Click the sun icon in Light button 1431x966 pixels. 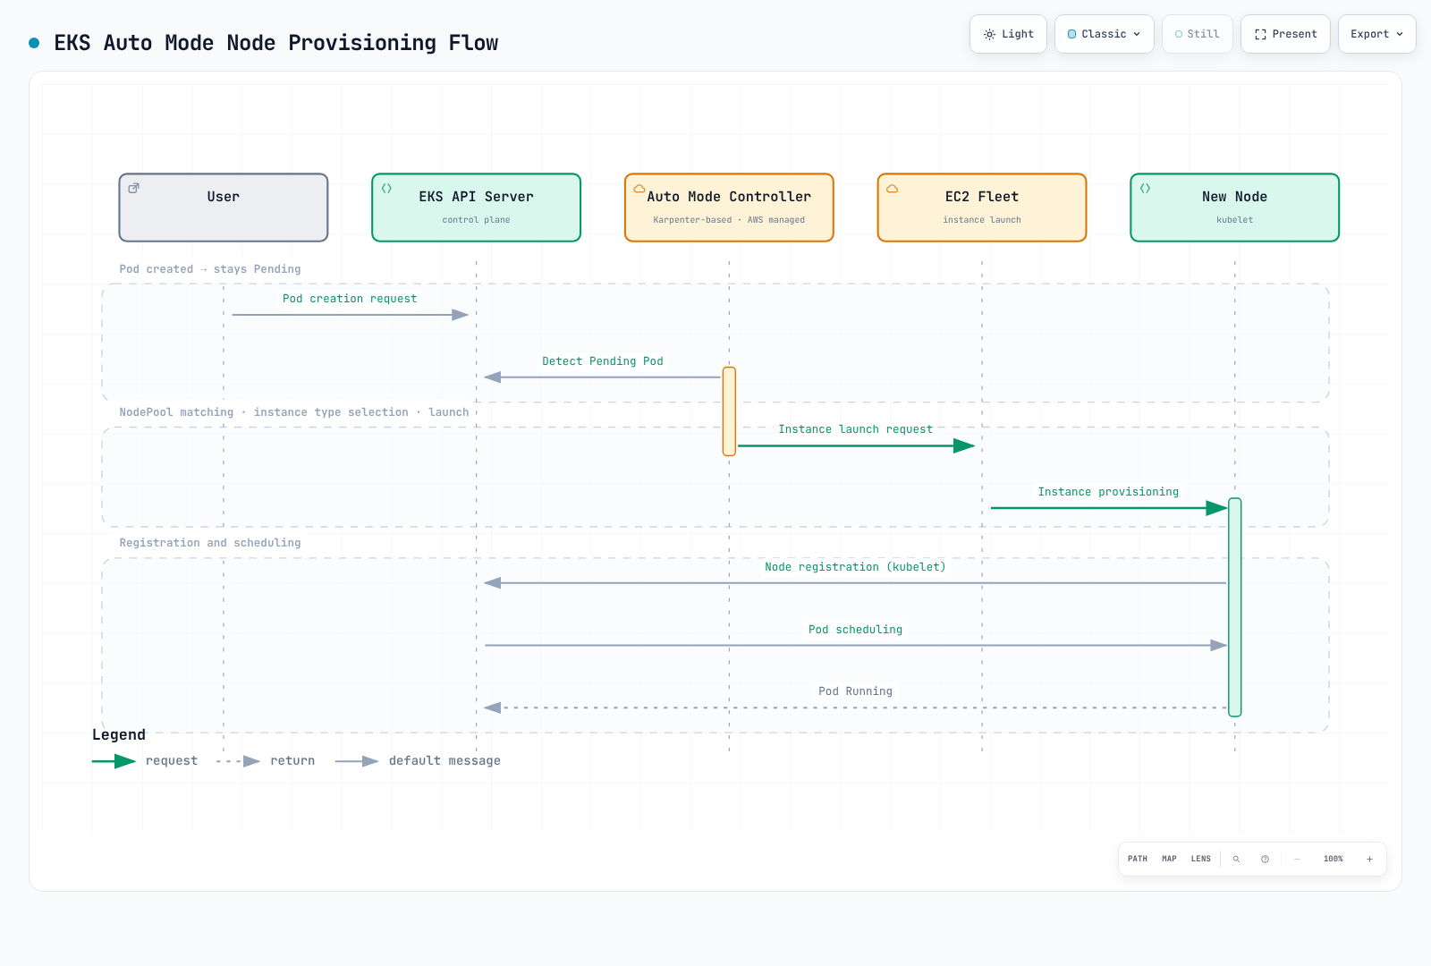[989, 34]
